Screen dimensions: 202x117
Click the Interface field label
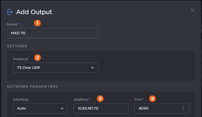21,99
